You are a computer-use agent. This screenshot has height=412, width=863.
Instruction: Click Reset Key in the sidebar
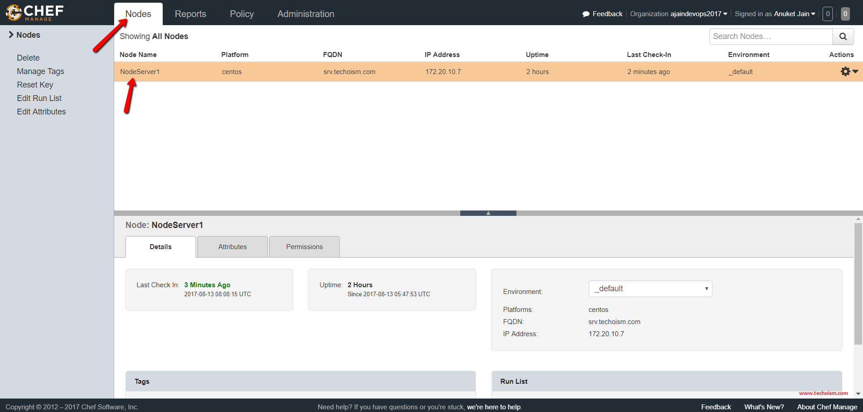point(35,85)
